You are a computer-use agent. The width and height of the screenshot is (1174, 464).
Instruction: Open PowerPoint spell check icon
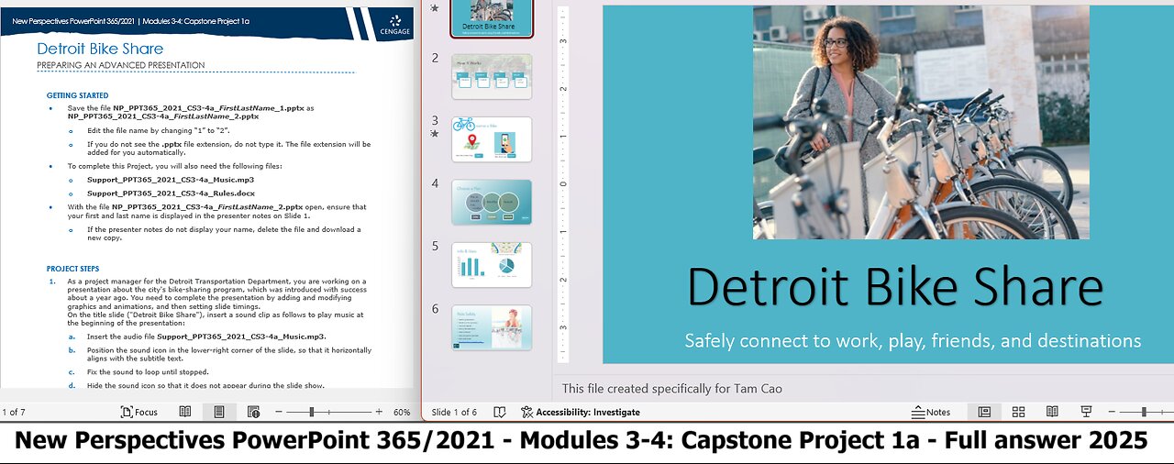[x=500, y=413]
